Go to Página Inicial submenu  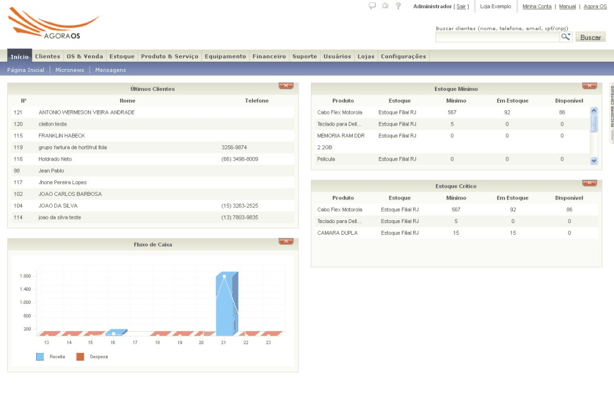(x=25, y=70)
